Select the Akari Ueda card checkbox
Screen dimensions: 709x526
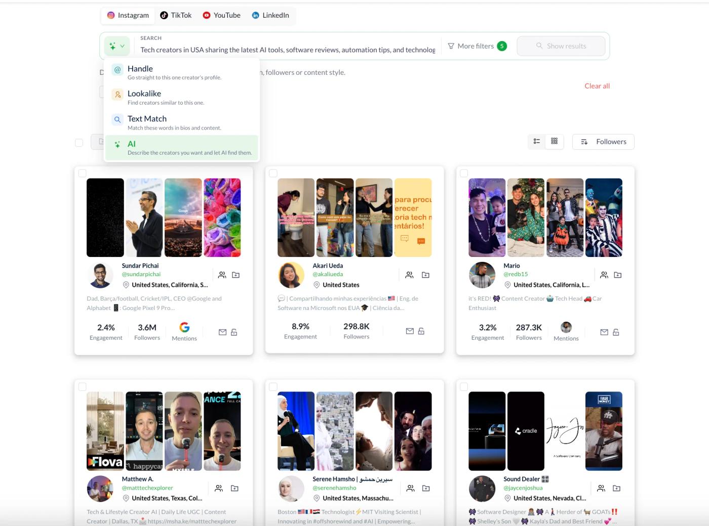click(273, 173)
